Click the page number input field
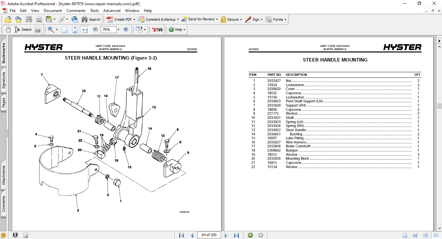442x239 pixels. tap(209, 235)
